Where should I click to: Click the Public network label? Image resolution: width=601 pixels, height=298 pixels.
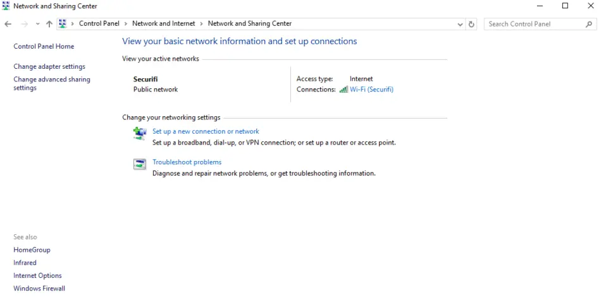tap(156, 90)
